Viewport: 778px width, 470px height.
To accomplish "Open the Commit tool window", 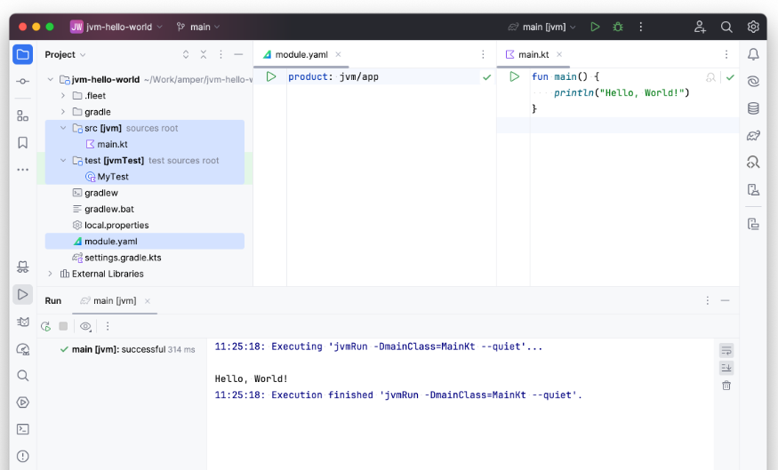I will pos(22,81).
